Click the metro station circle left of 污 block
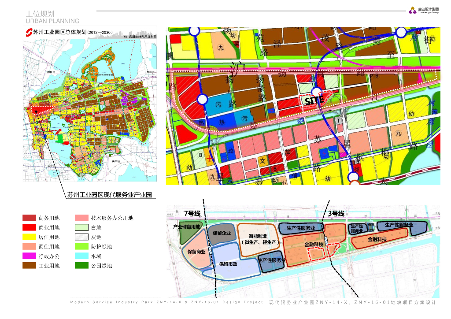 point(202,99)
